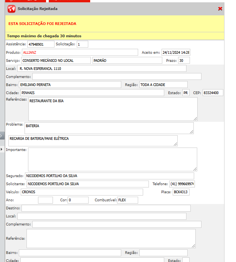This screenshot has height=262, width=236.
Task: Expand the left side panel handle
Action: tap(2, 136)
